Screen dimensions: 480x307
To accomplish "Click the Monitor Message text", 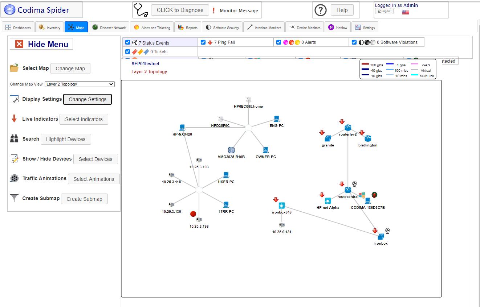I will (x=239, y=11).
